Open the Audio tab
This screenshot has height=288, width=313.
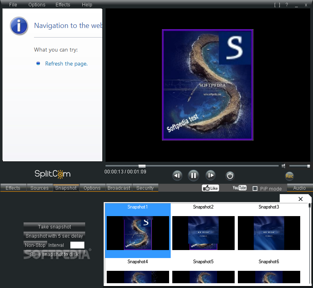[x=299, y=188]
